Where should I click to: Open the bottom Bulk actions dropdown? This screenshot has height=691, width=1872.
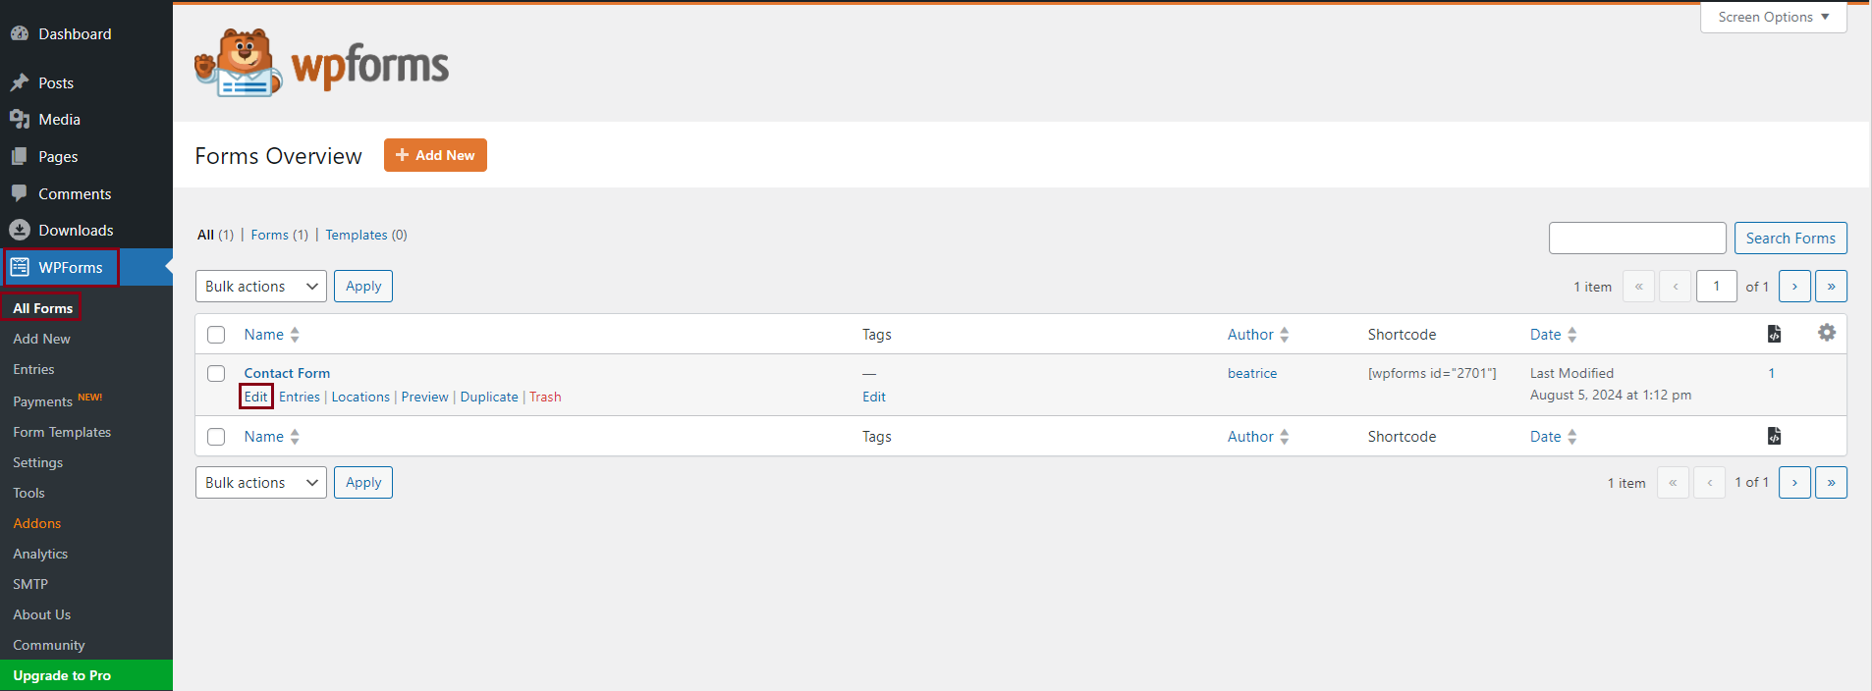tap(261, 483)
